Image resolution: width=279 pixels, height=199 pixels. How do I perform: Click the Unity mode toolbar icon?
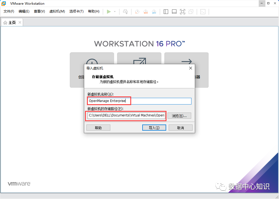[191, 12]
